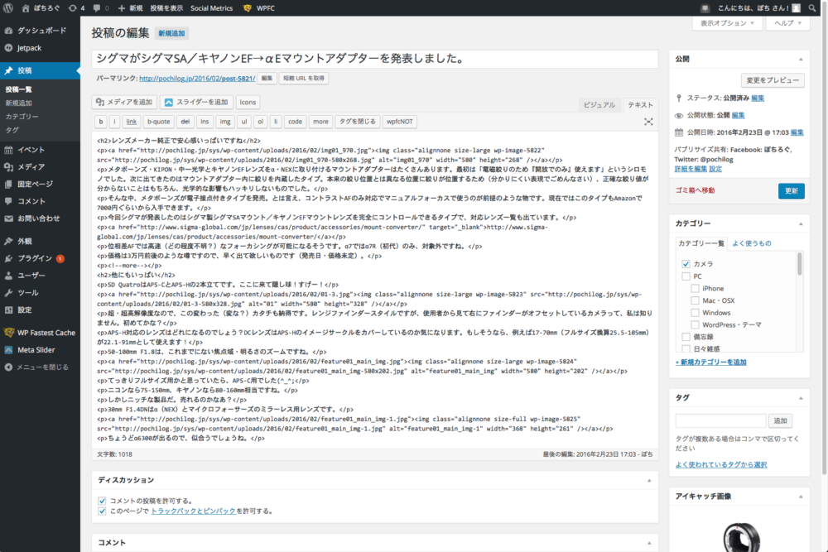Switch to the ビジュアル editor tab
The height and width of the screenshot is (552, 828).
(598, 105)
